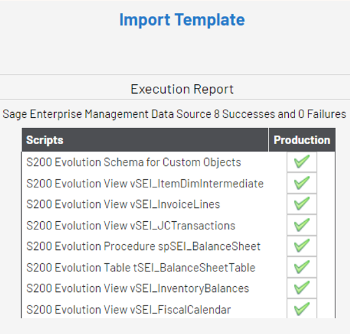
Task: Click the green checkmark for vSEI_ItemDimIntermediate
Action: click(302, 183)
